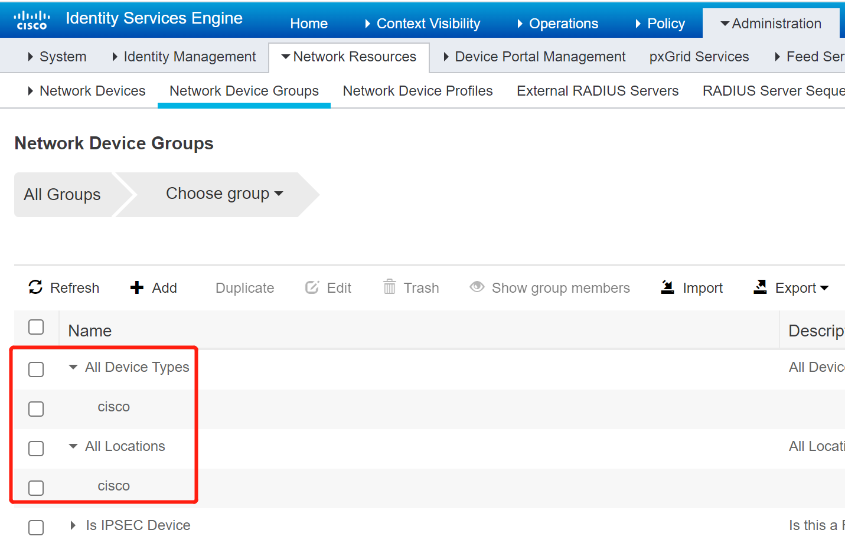The height and width of the screenshot is (556, 845).
Task: Open the Choose group dropdown
Action: pos(224,194)
